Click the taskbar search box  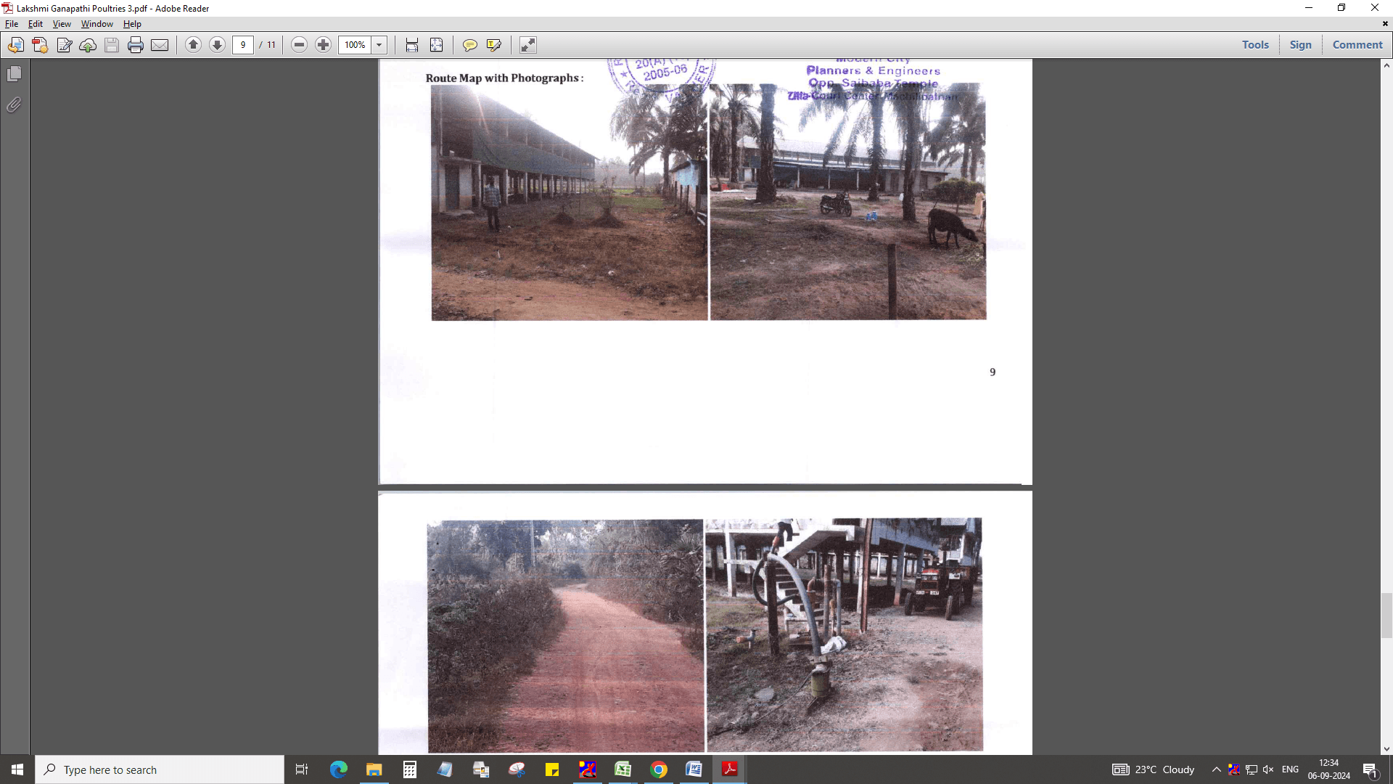coord(160,769)
